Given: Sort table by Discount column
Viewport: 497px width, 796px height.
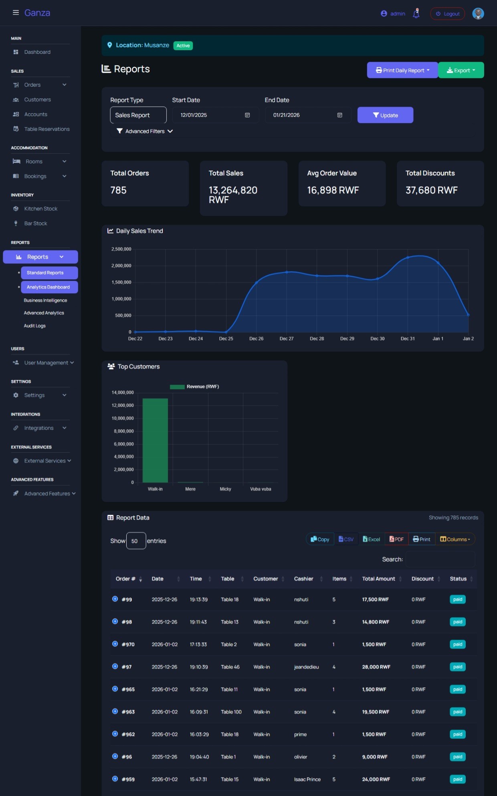Looking at the screenshot, I should (x=426, y=579).
